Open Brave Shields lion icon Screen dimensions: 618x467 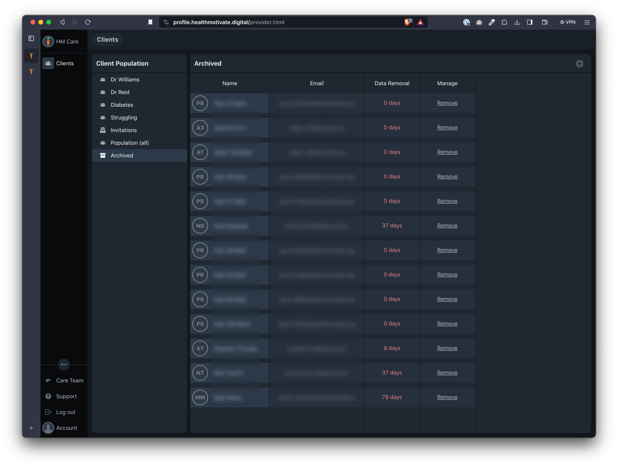(x=408, y=22)
